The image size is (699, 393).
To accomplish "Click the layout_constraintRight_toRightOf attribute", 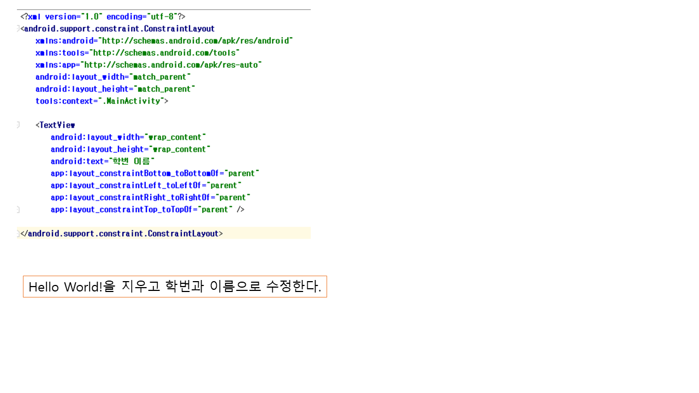I will 132,198.
